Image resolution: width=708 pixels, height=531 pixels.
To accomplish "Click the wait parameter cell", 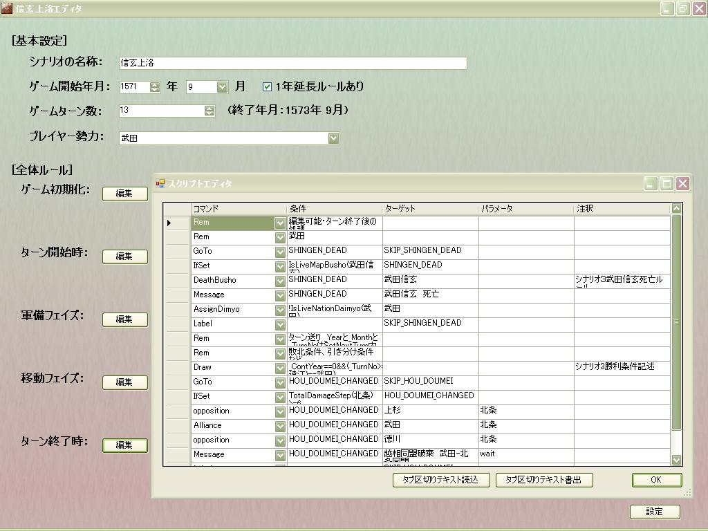I will coord(526,455).
